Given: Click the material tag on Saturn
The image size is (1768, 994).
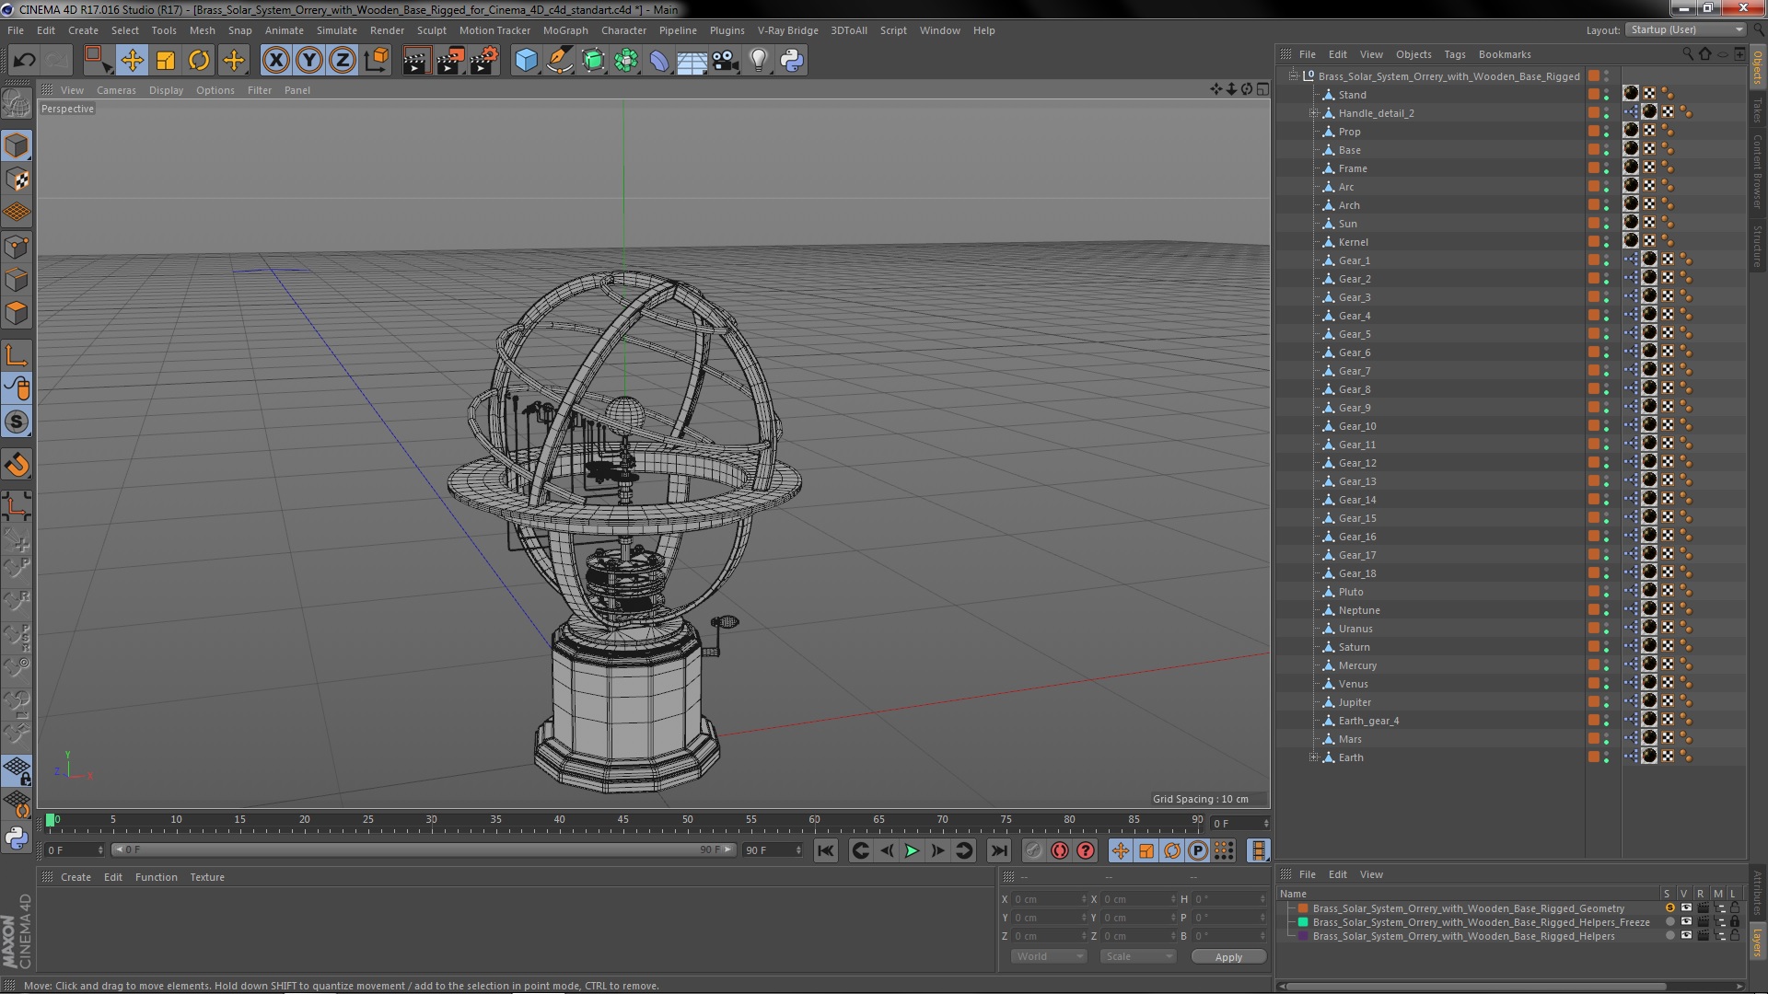Looking at the screenshot, I should click(1649, 647).
